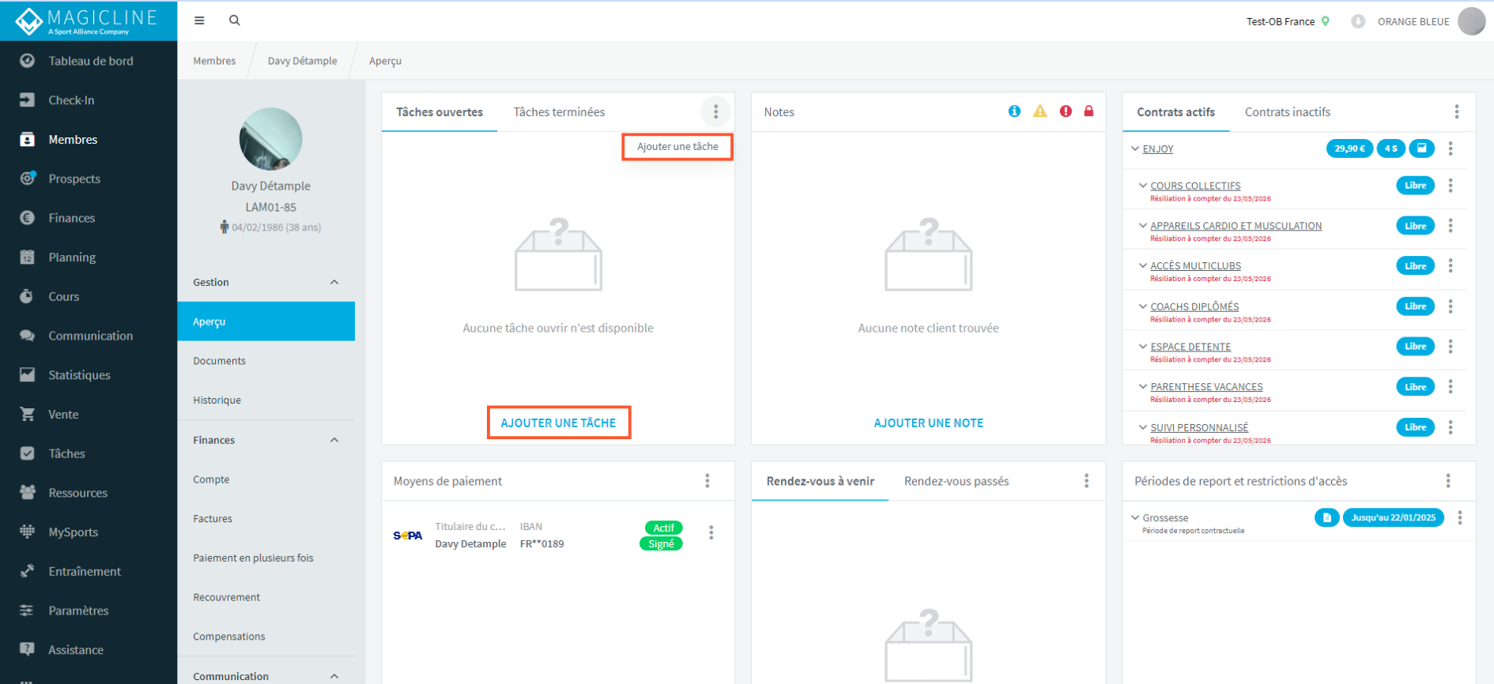
Task: Collapse the ENJOY contract chevron
Action: point(1135,148)
